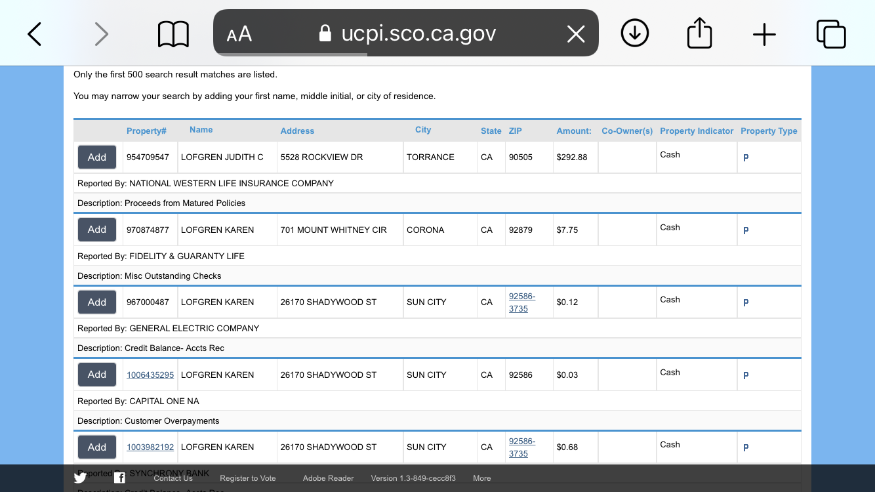875x492 pixels.
Task: Open Safari downloads icon
Action: 634,33
